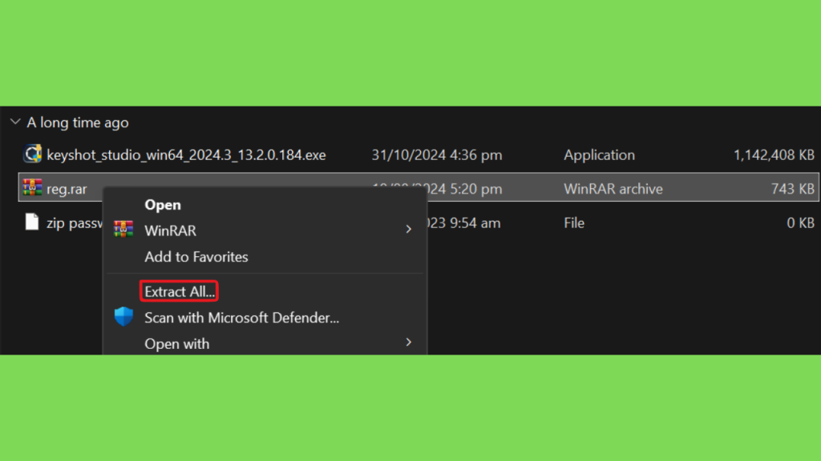Click the KeyShot installer application icon

(x=32, y=154)
